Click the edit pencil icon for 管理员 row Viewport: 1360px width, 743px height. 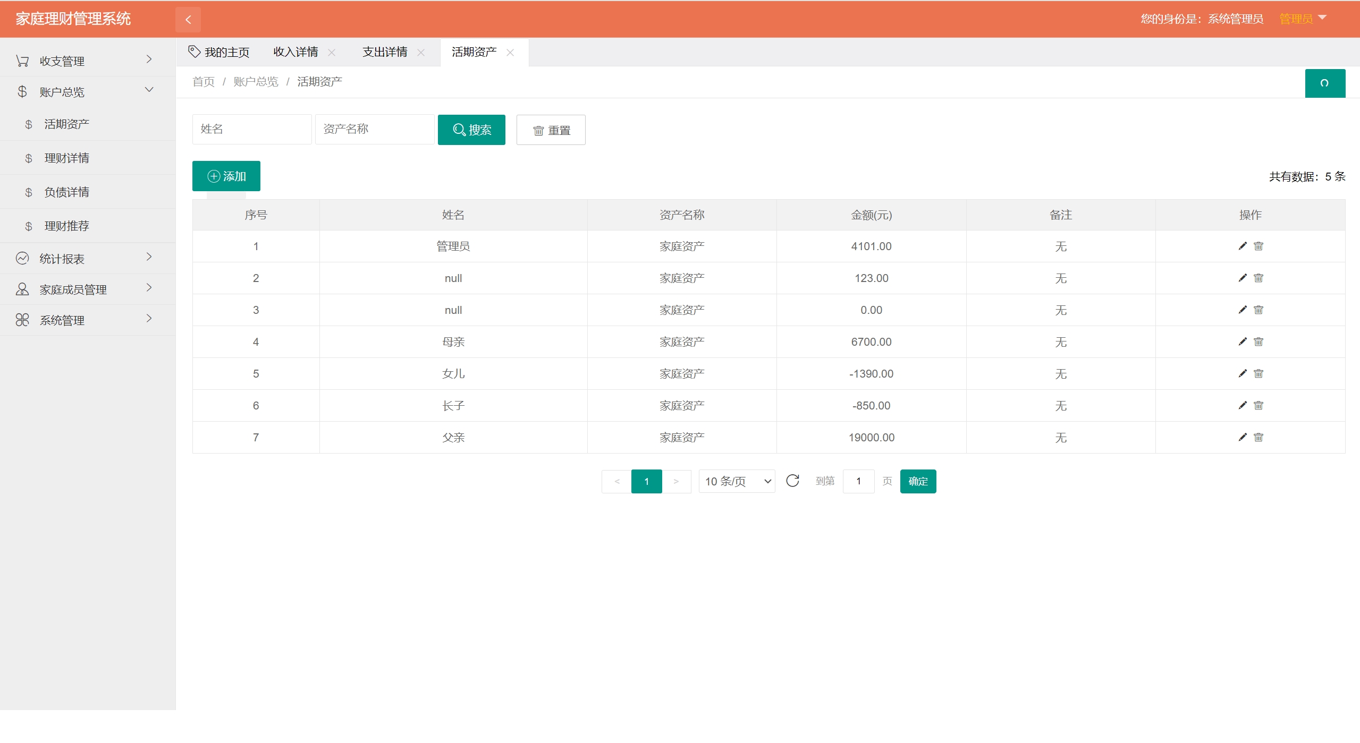click(1242, 246)
